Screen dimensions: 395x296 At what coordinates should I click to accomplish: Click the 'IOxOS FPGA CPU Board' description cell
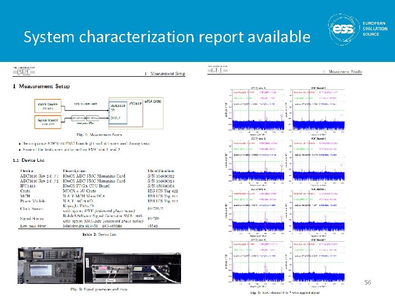point(86,186)
